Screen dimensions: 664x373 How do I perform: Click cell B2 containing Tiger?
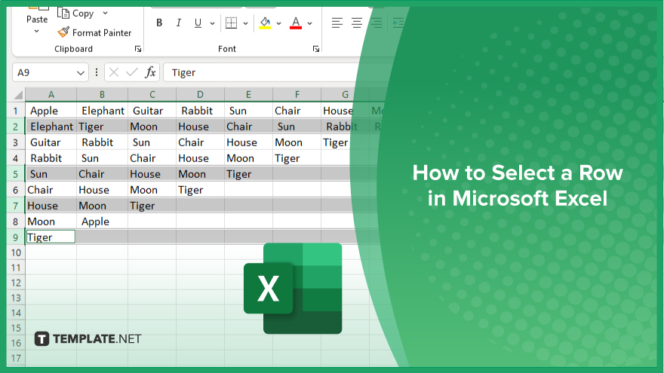pyautogui.click(x=102, y=127)
